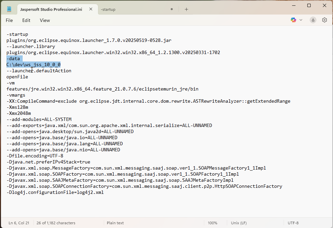The width and height of the screenshot is (333, 228).
Task: Click the Notepad app icon
Action: click(9, 9)
